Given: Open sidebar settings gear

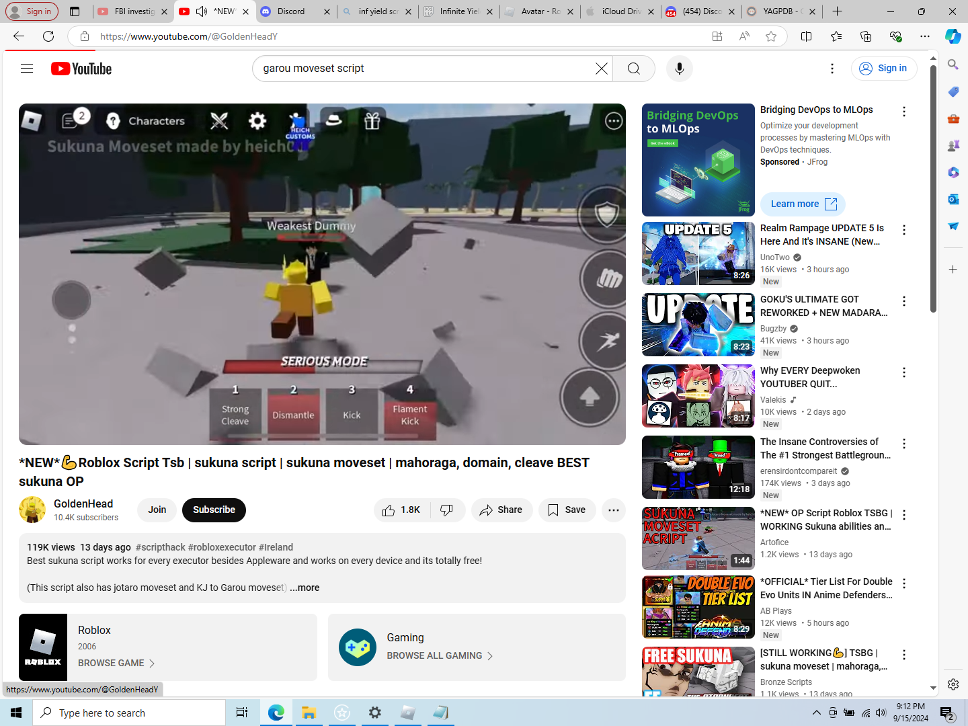Looking at the screenshot, I should tap(953, 684).
